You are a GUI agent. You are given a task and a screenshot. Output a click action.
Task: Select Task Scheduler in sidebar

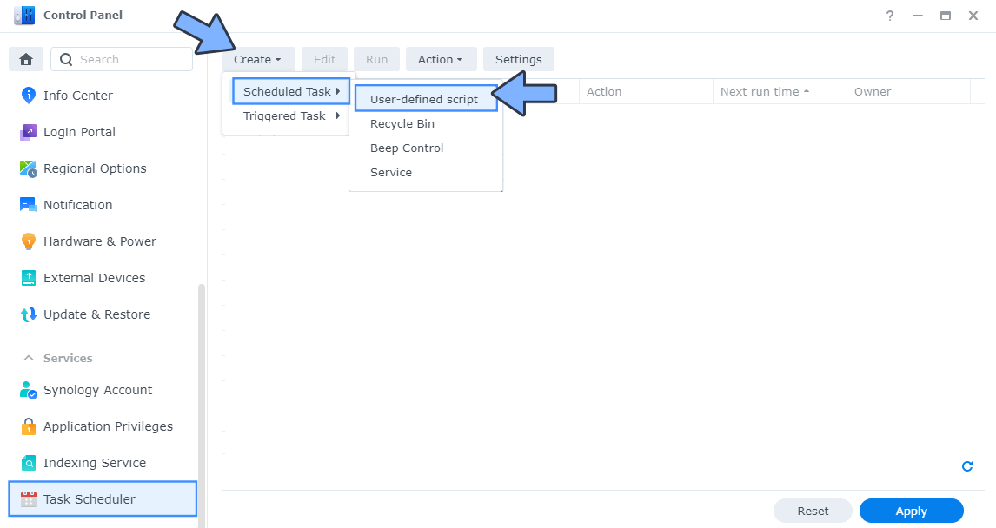[103, 498]
